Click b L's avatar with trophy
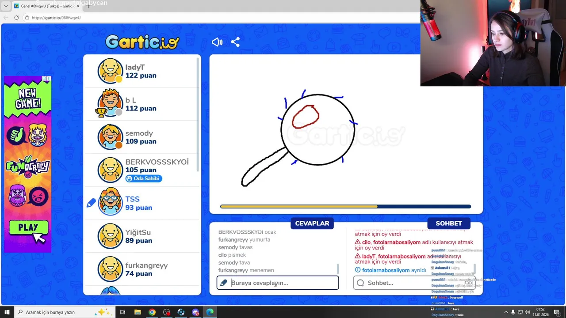Viewport: 566px width, 318px height. (x=110, y=103)
